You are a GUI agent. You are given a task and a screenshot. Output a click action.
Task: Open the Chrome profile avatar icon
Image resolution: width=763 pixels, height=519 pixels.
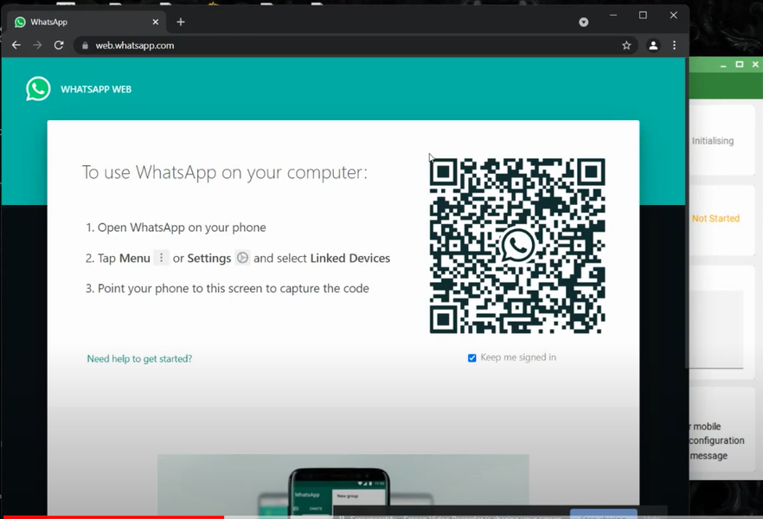tap(653, 46)
